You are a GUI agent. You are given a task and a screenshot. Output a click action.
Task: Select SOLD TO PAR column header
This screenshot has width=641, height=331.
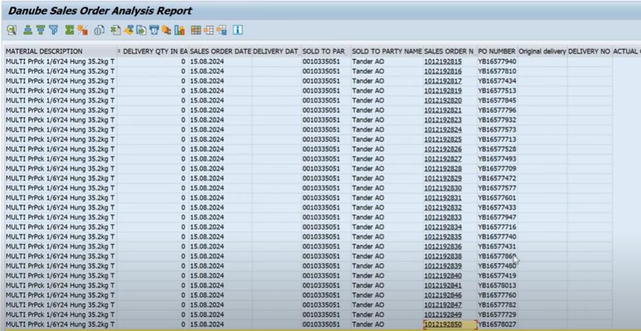[326, 51]
